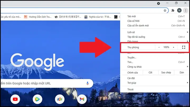
Task: Click the Google logo
Action: 37,62
